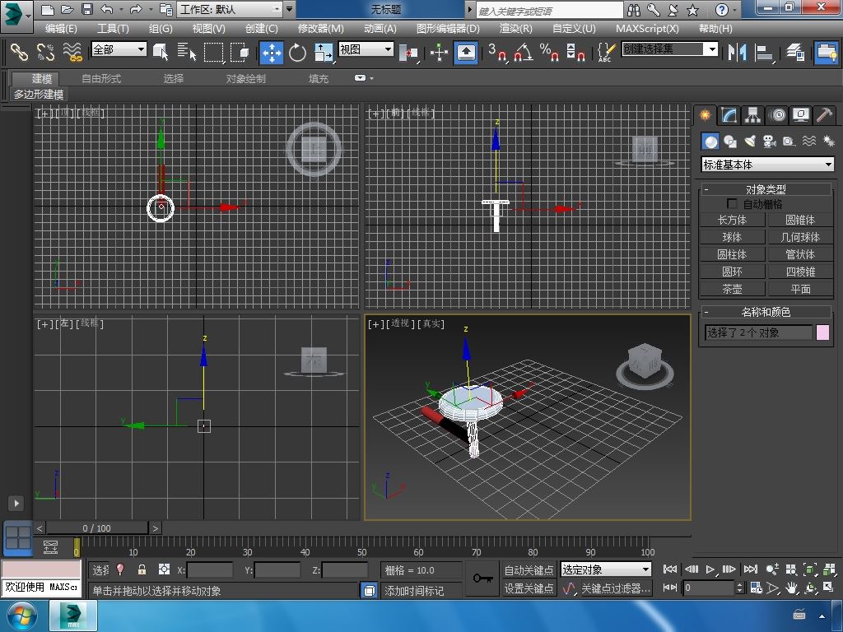
Task: Collapse 名称和颜色 rollout
Action: 766,312
